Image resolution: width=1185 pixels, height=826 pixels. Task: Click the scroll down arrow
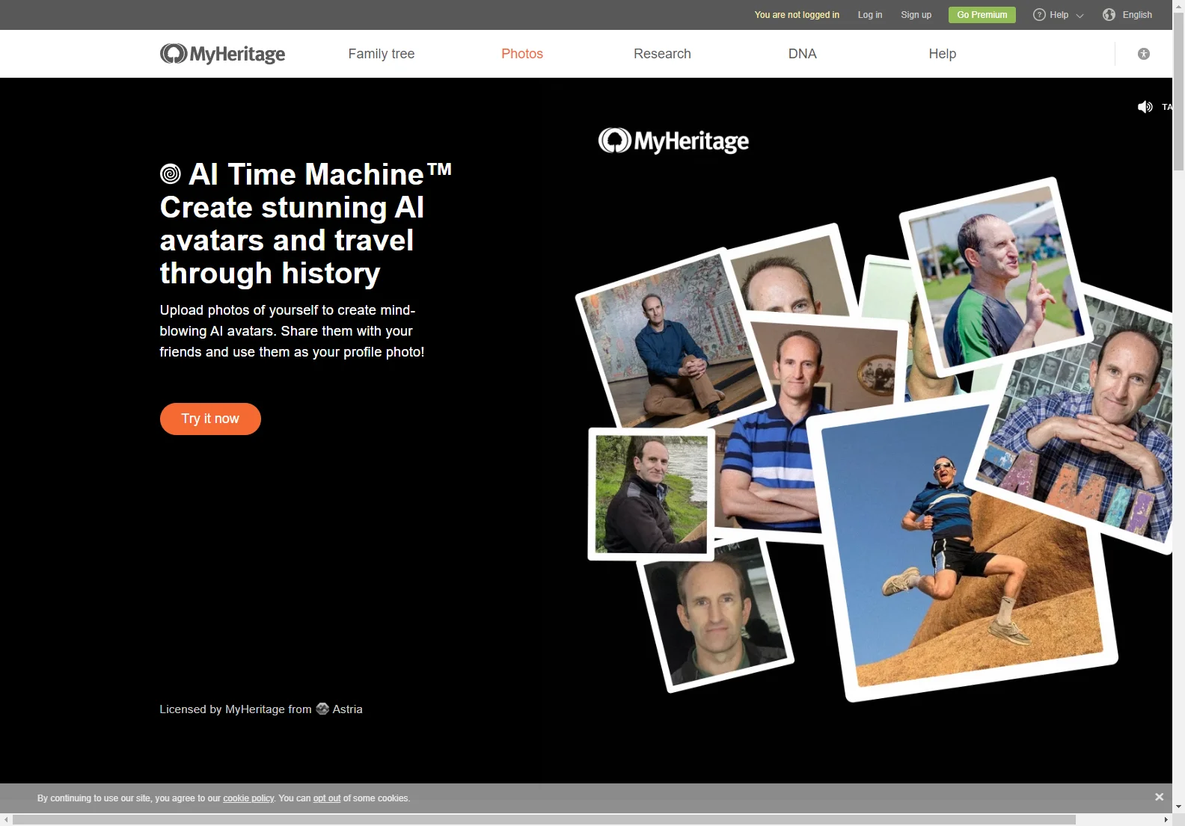click(x=1178, y=807)
